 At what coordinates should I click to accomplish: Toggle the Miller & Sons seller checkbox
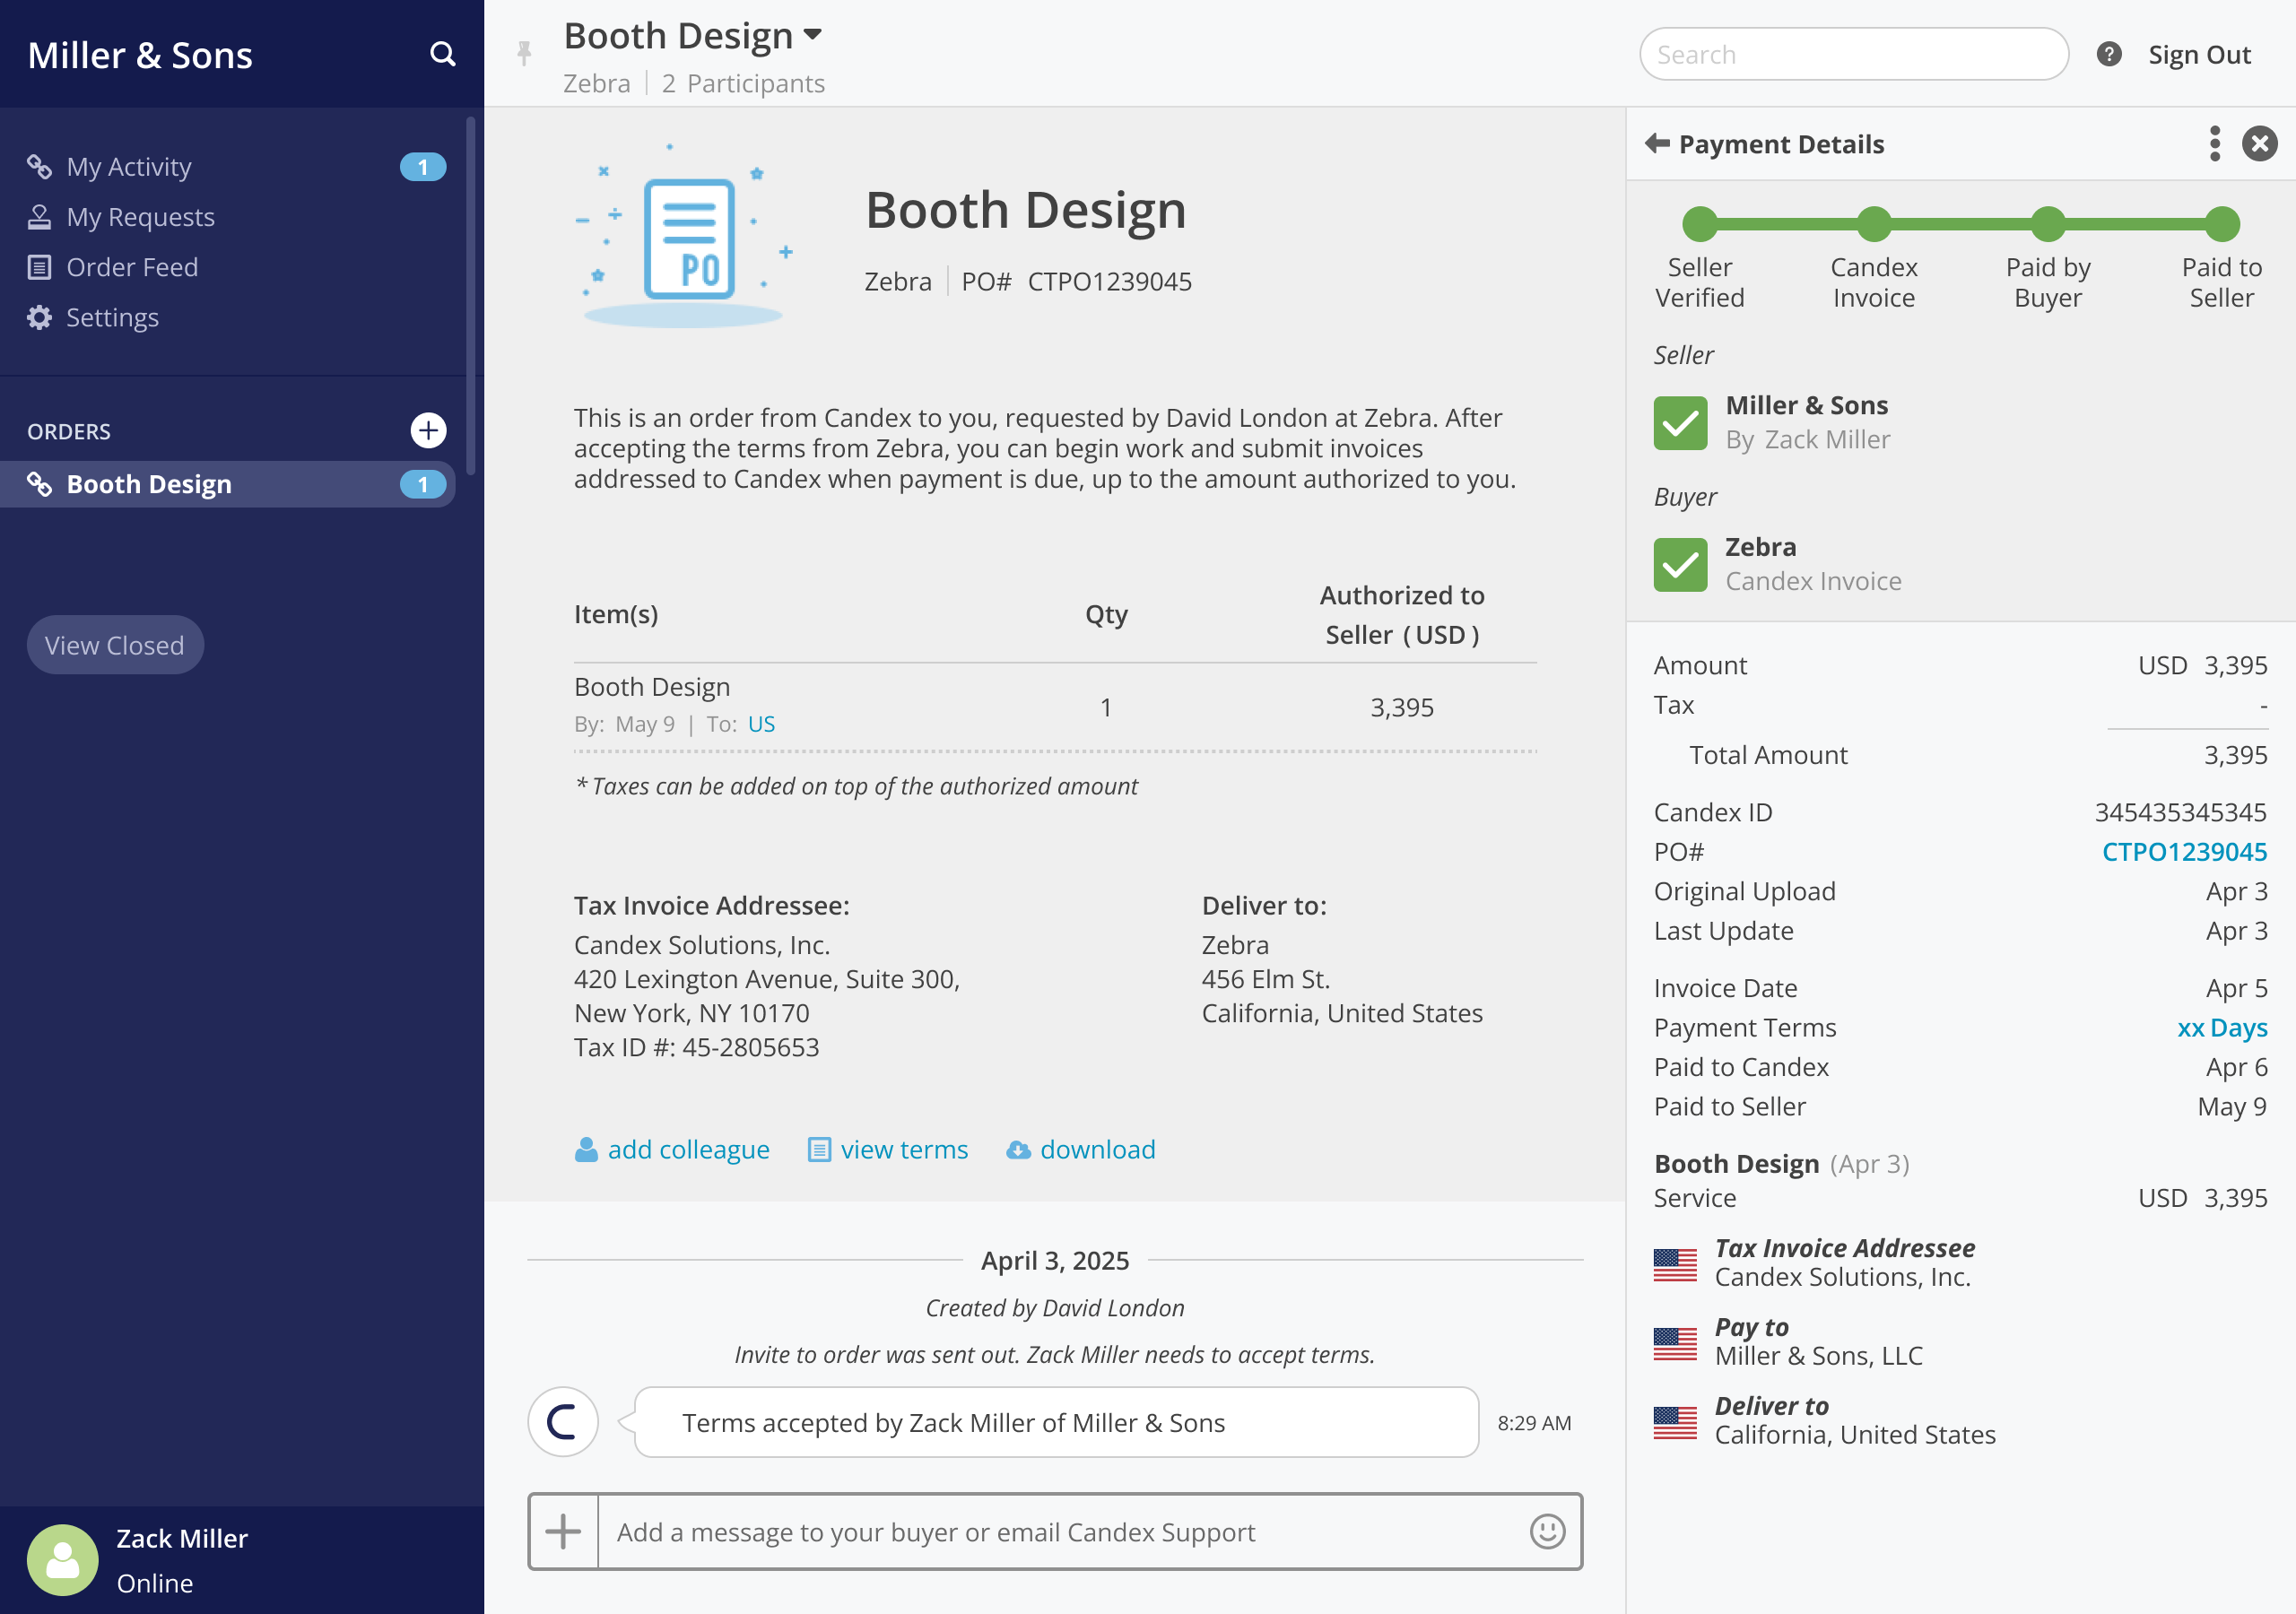1680,423
